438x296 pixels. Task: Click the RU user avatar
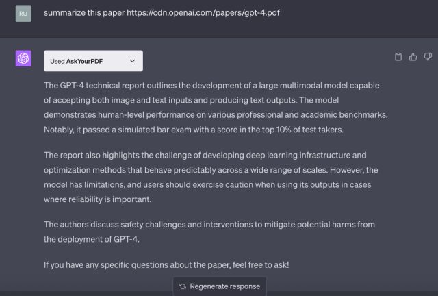[23, 14]
